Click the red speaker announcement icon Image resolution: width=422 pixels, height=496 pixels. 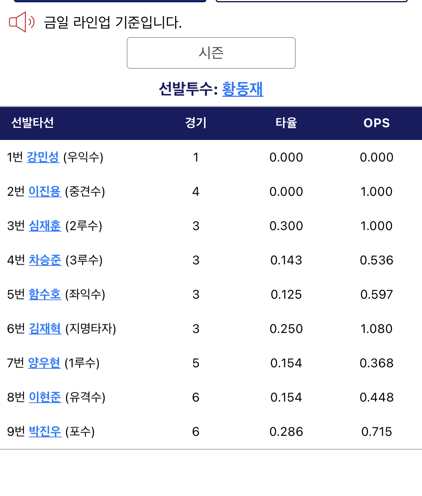point(21,22)
